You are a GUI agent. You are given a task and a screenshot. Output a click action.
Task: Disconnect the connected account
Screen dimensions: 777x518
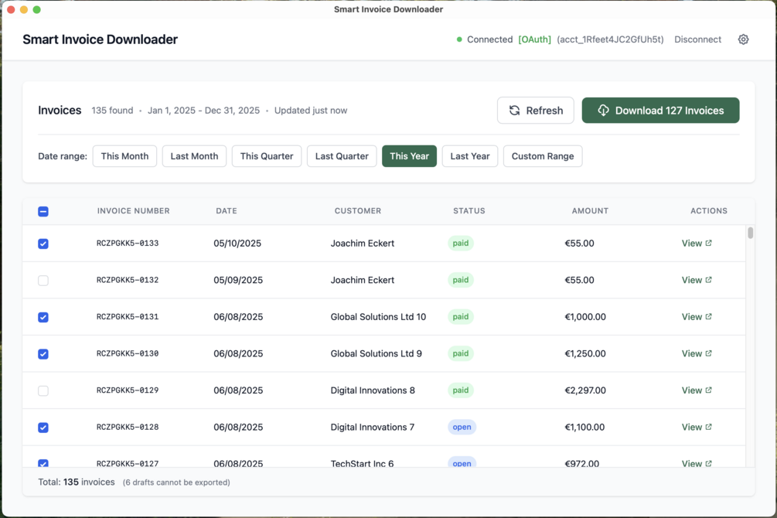697,39
